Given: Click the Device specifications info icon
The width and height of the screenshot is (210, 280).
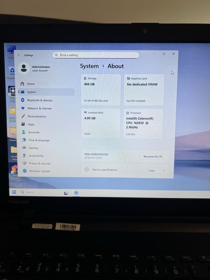Looking at the screenshot, I should (x=86, y=170).
